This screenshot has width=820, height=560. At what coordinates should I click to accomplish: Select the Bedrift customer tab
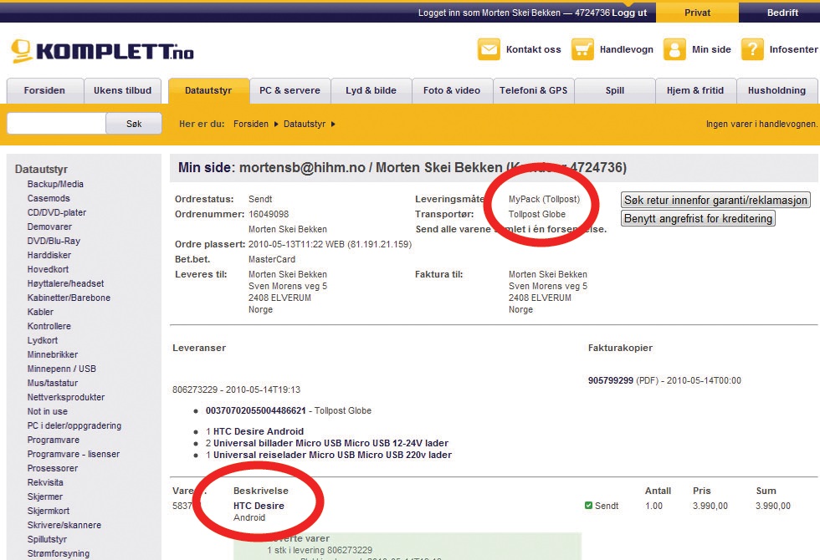pyautogui.click(x=782, y=13)
